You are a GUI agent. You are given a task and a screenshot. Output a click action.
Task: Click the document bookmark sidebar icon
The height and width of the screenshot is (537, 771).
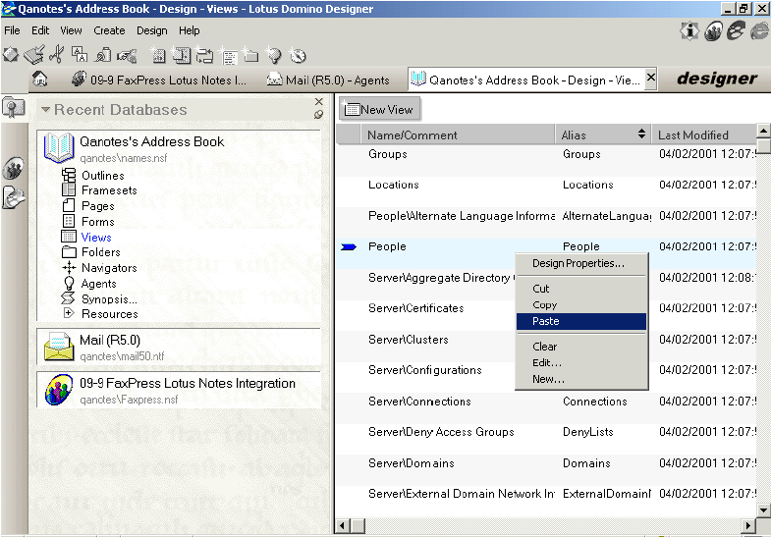(x=14, y=197)
